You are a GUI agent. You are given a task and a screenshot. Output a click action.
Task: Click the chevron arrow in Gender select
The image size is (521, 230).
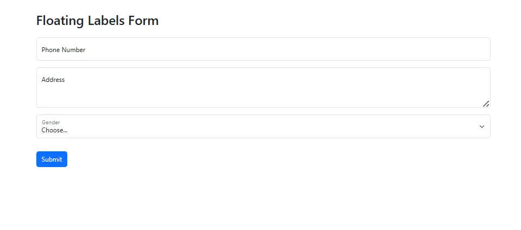tap(482, 126)
